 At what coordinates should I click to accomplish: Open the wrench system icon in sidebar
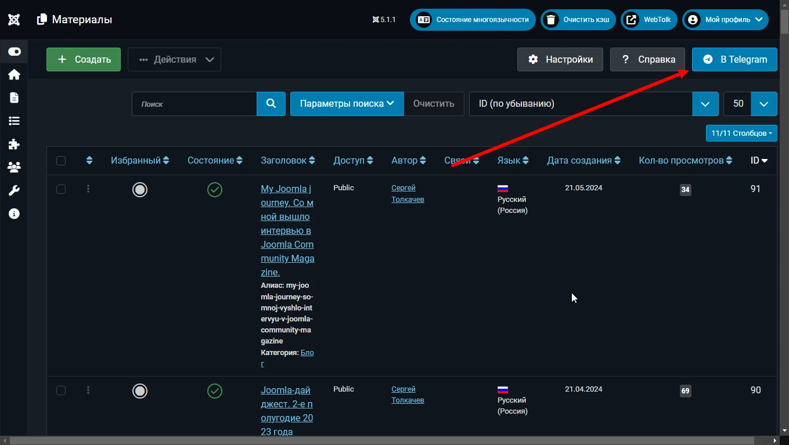(14, 190)
